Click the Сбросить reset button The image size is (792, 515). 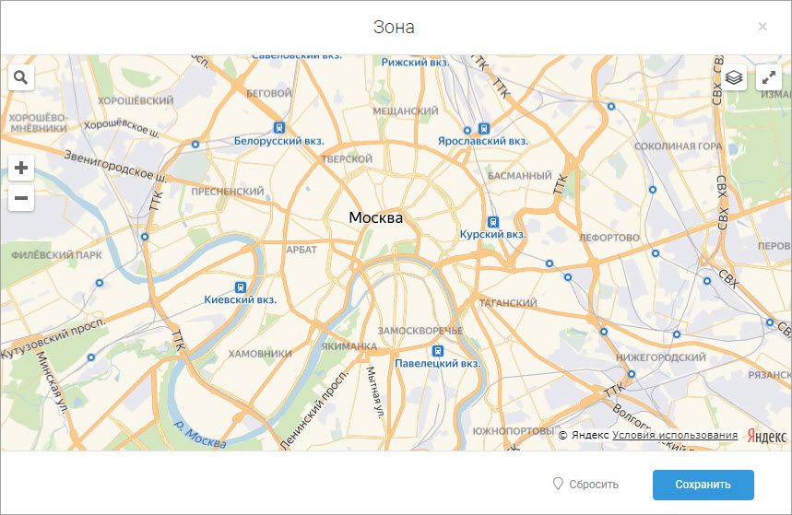tap(585, 485)
